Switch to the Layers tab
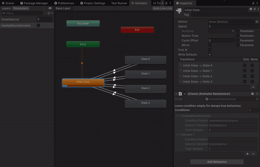Screen dimensions: 260x167 click(x=6, y=8)
